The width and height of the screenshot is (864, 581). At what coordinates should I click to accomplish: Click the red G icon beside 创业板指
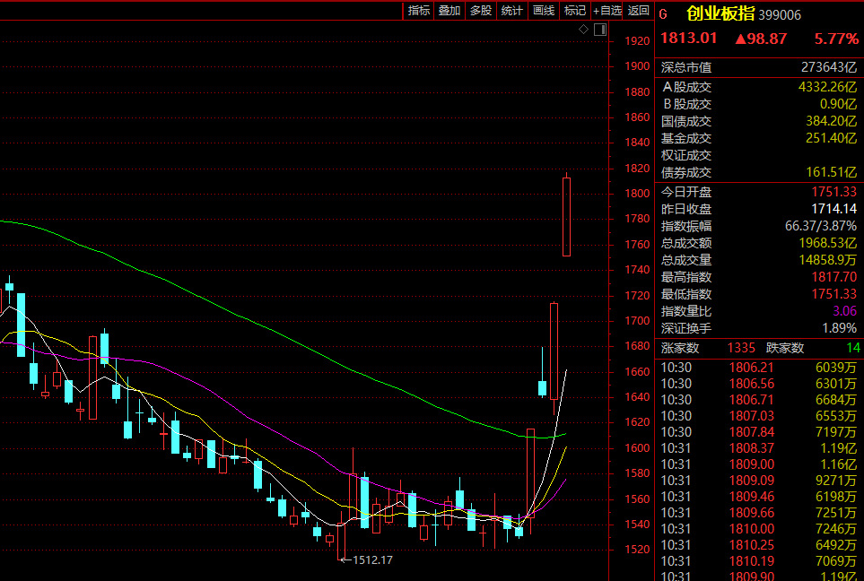pos(664,13)
